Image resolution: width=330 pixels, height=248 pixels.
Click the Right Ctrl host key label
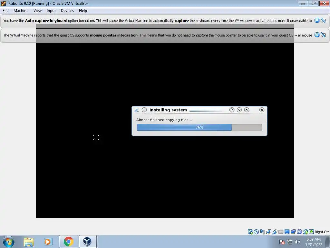click(322, 232)
